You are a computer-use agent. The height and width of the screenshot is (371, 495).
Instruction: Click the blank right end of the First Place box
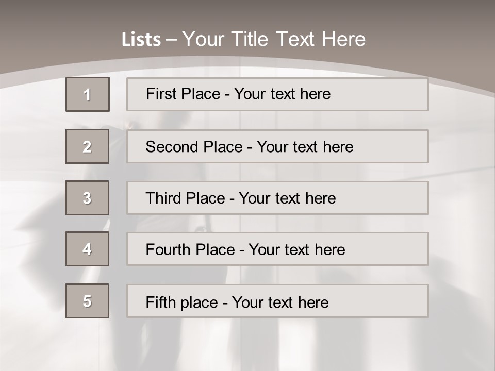392,94
